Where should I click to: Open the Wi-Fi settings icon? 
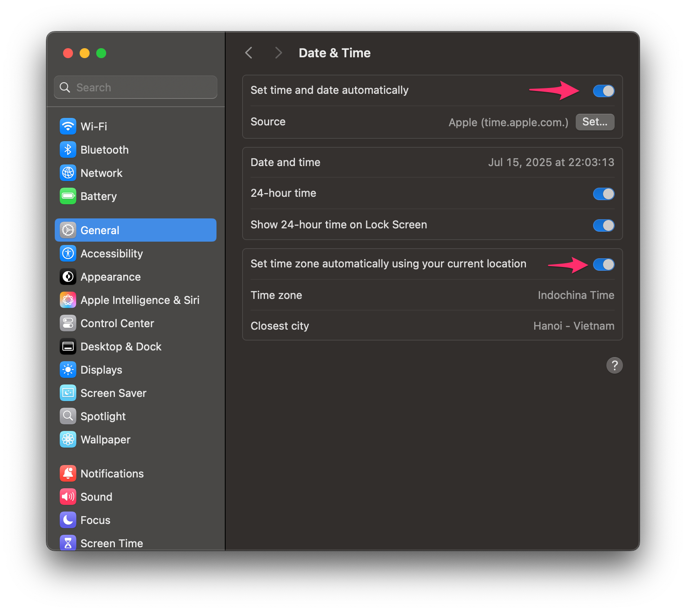(68, 126)
